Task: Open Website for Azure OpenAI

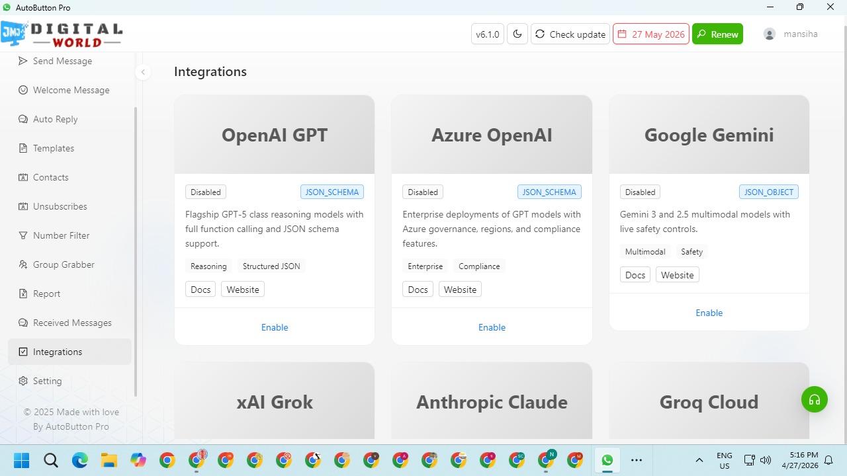Action: coord(460,290)
